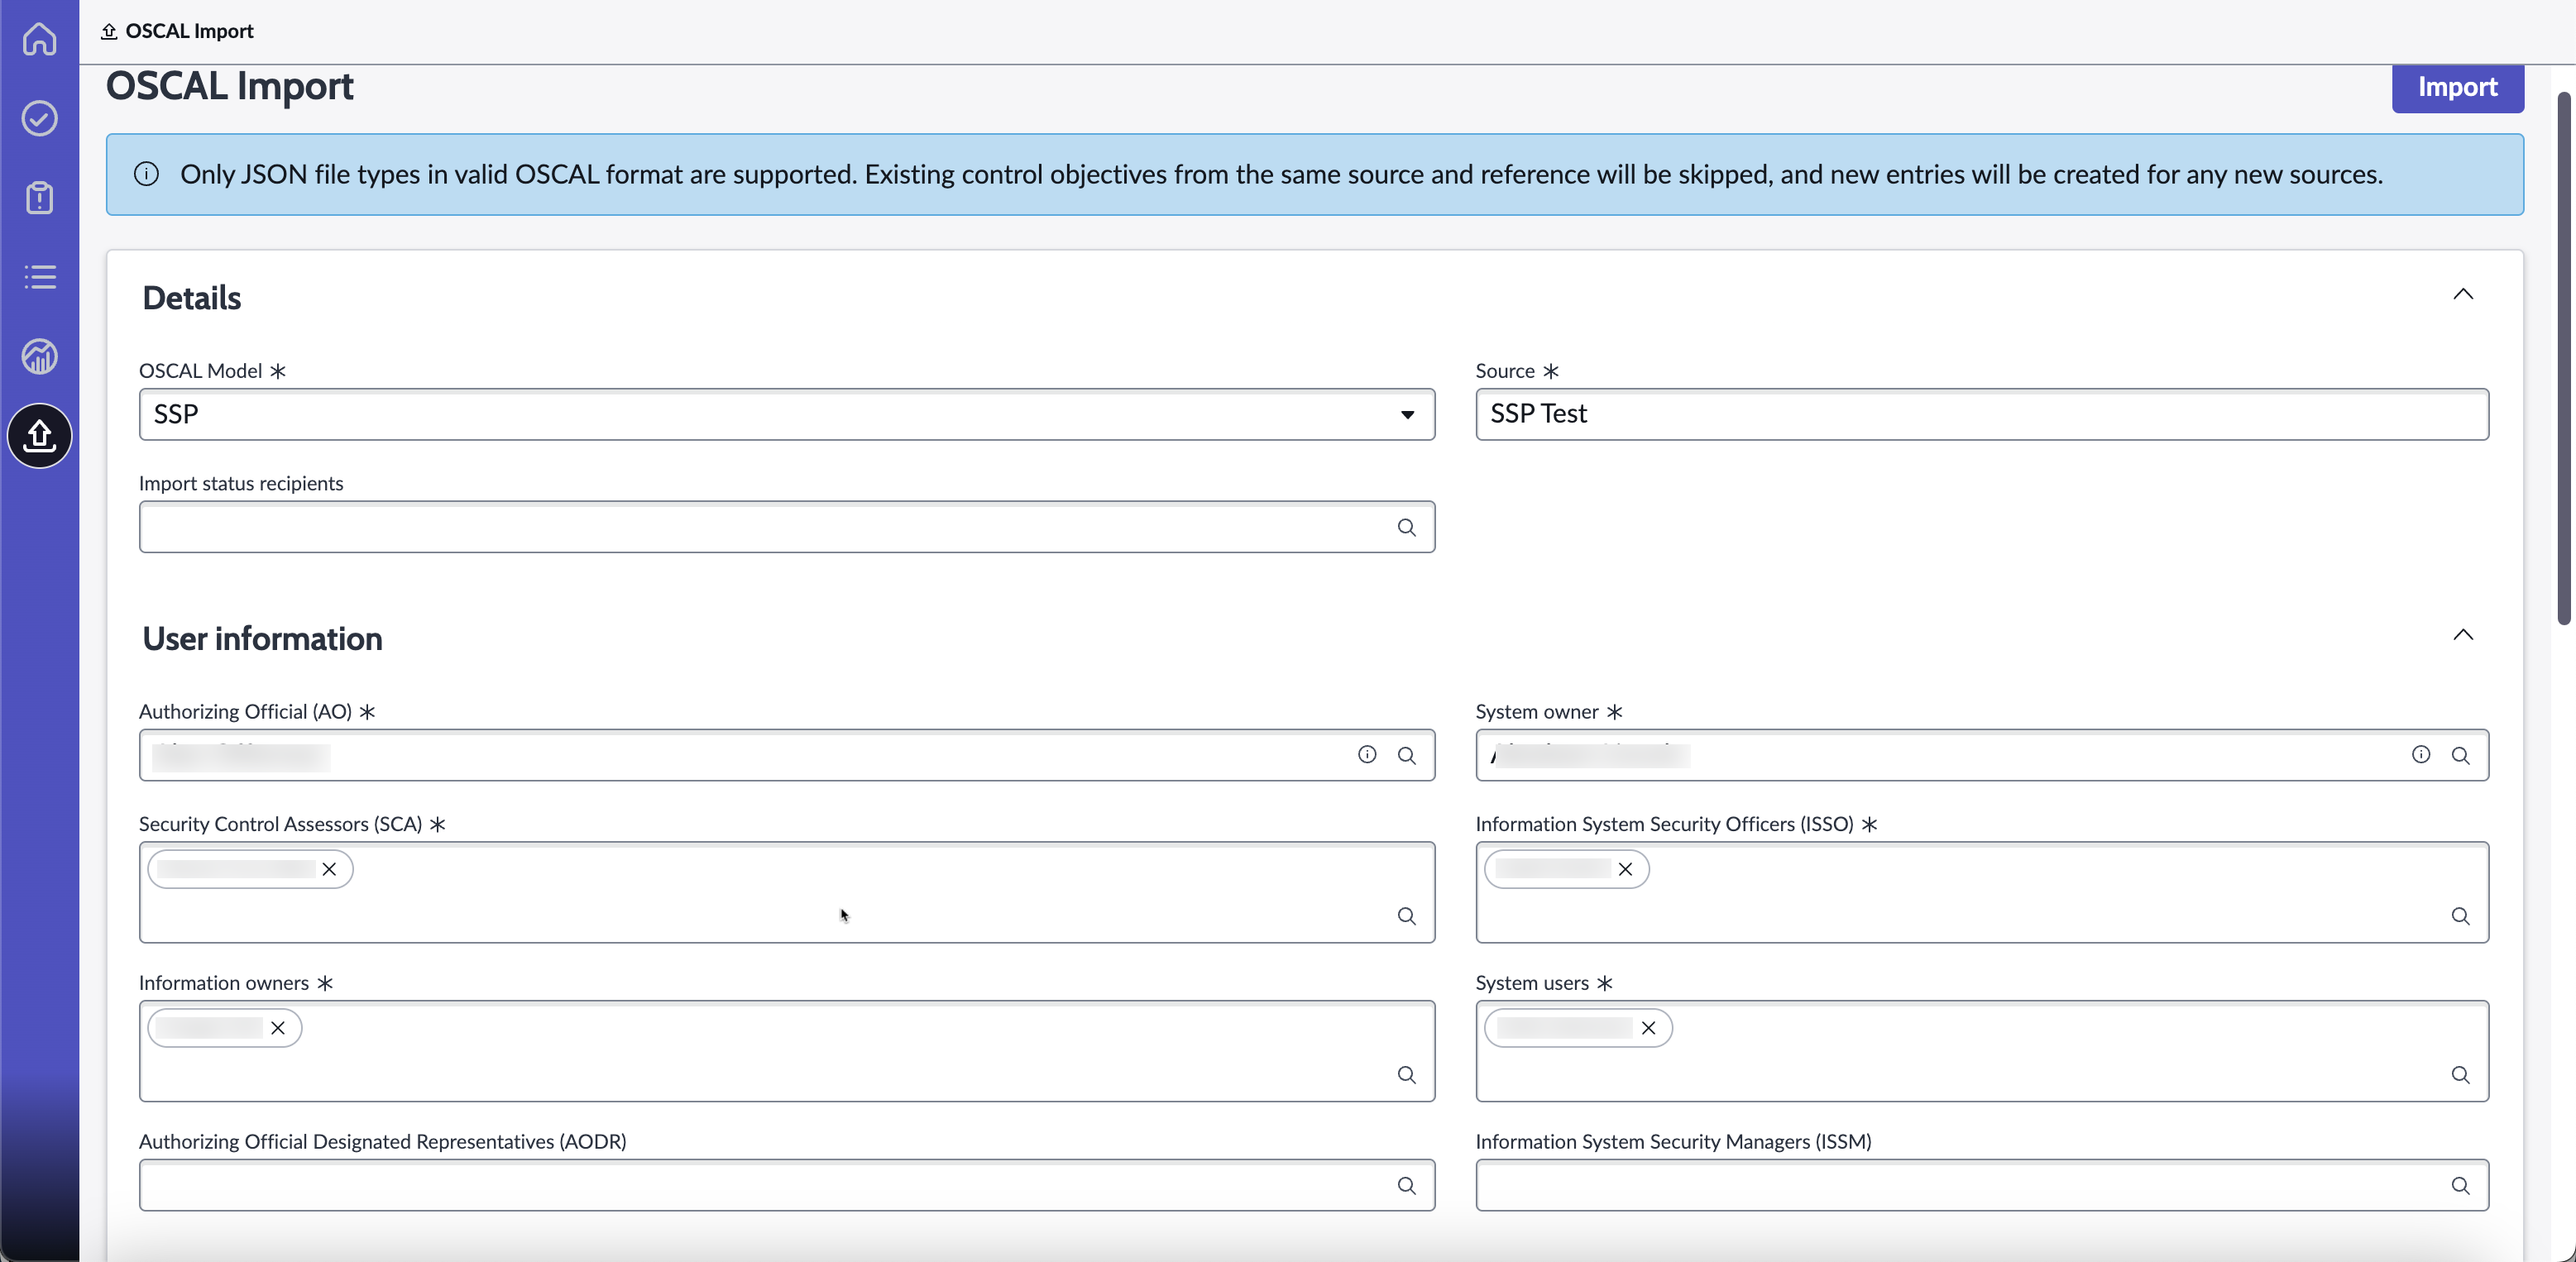Click search icon in Information owners field
2576x1262 pixels.
1406,1075
